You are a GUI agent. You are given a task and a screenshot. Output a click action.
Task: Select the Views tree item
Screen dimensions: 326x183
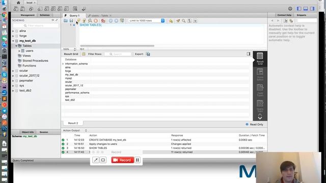pyautogui.click(x=26, y=56)
